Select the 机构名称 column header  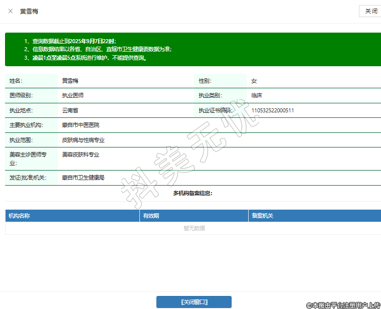pos(20,216)
